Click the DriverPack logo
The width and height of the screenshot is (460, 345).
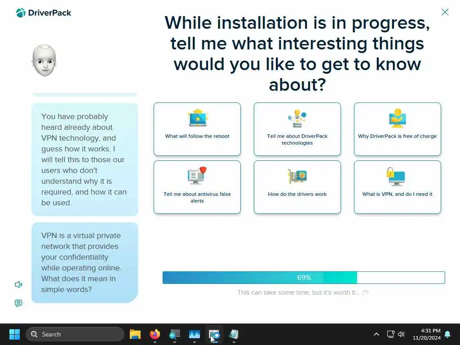click(44, 13)
